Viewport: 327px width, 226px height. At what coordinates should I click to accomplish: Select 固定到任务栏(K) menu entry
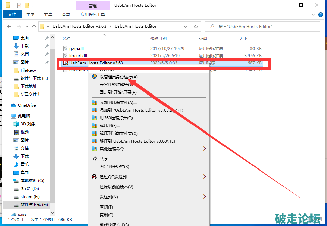(x=114, y=167)
